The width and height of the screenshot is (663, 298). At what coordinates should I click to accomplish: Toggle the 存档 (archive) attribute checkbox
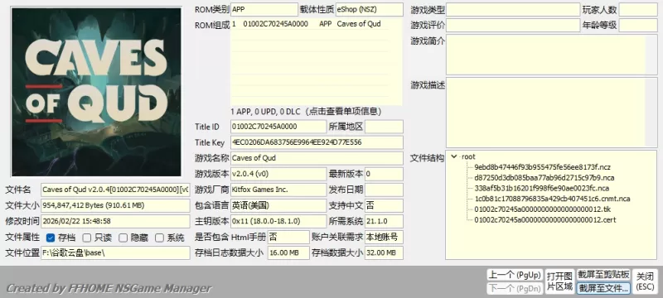[x=51, y=238]
